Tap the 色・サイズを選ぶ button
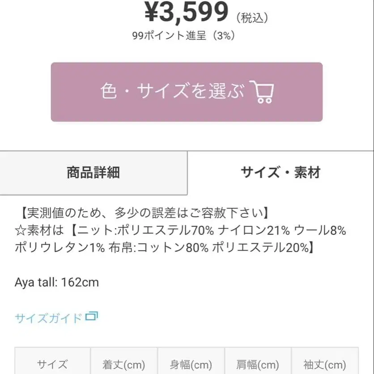 pyautogui.click(x=187, y=92)
